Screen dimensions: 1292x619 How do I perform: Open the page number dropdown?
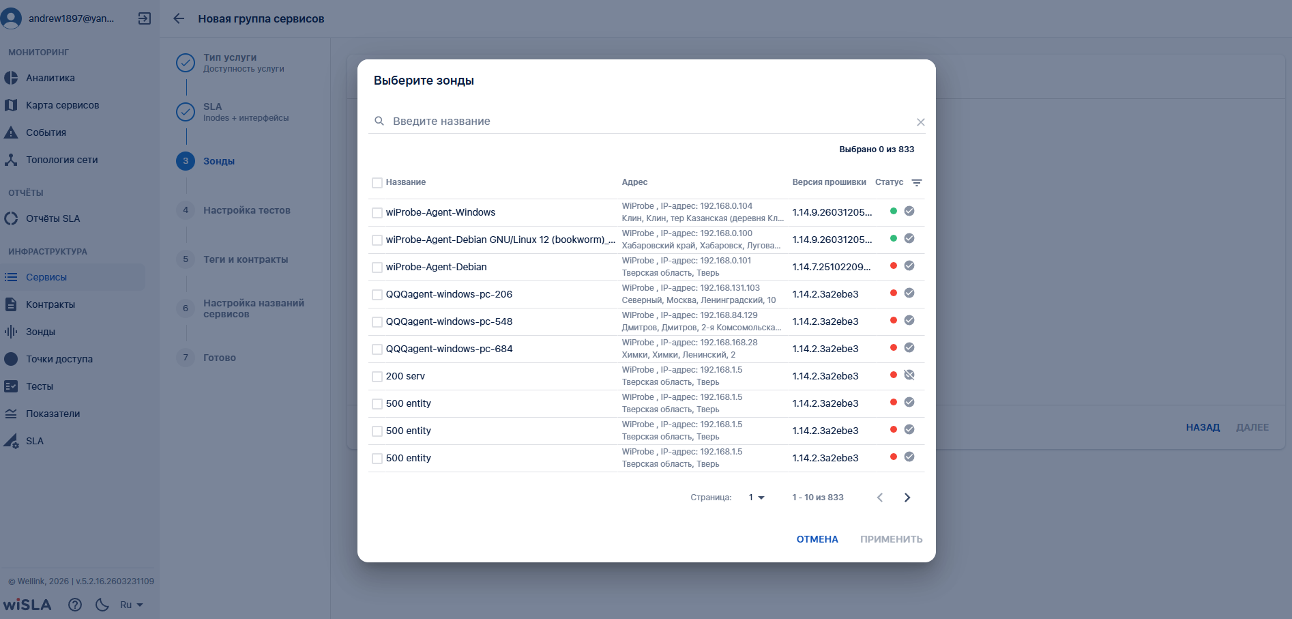coord(756,498)
